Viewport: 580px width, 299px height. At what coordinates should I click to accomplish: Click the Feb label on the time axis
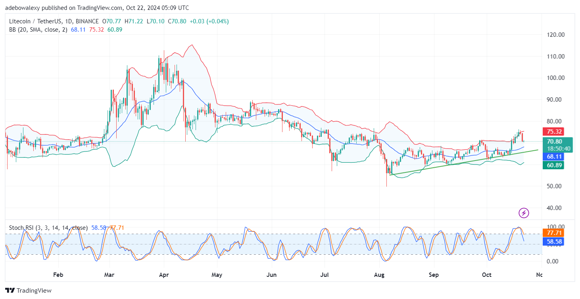(x=58, y=274)
